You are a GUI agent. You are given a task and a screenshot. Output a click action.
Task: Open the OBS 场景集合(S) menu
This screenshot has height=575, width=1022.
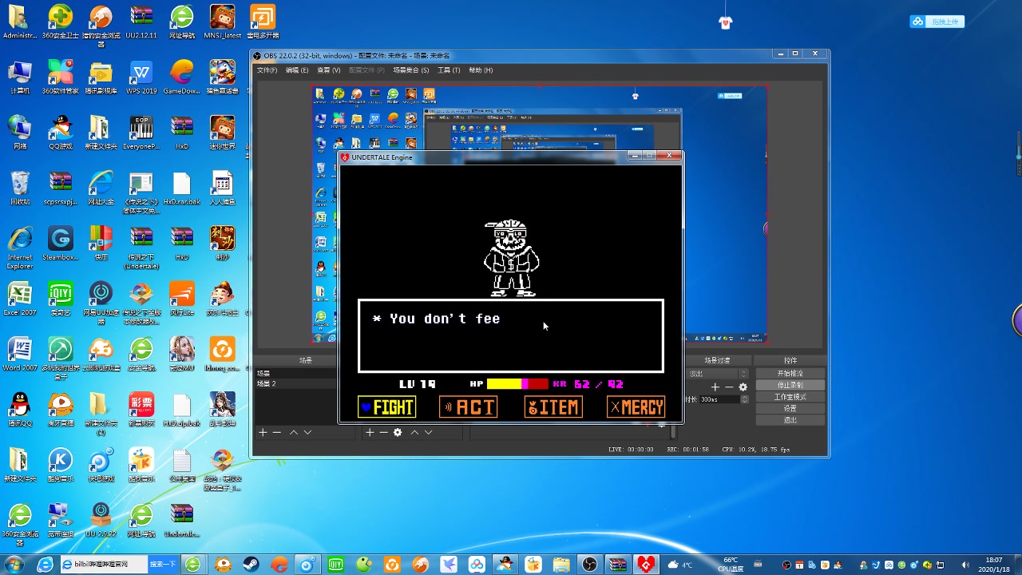(x=411, y=70)
